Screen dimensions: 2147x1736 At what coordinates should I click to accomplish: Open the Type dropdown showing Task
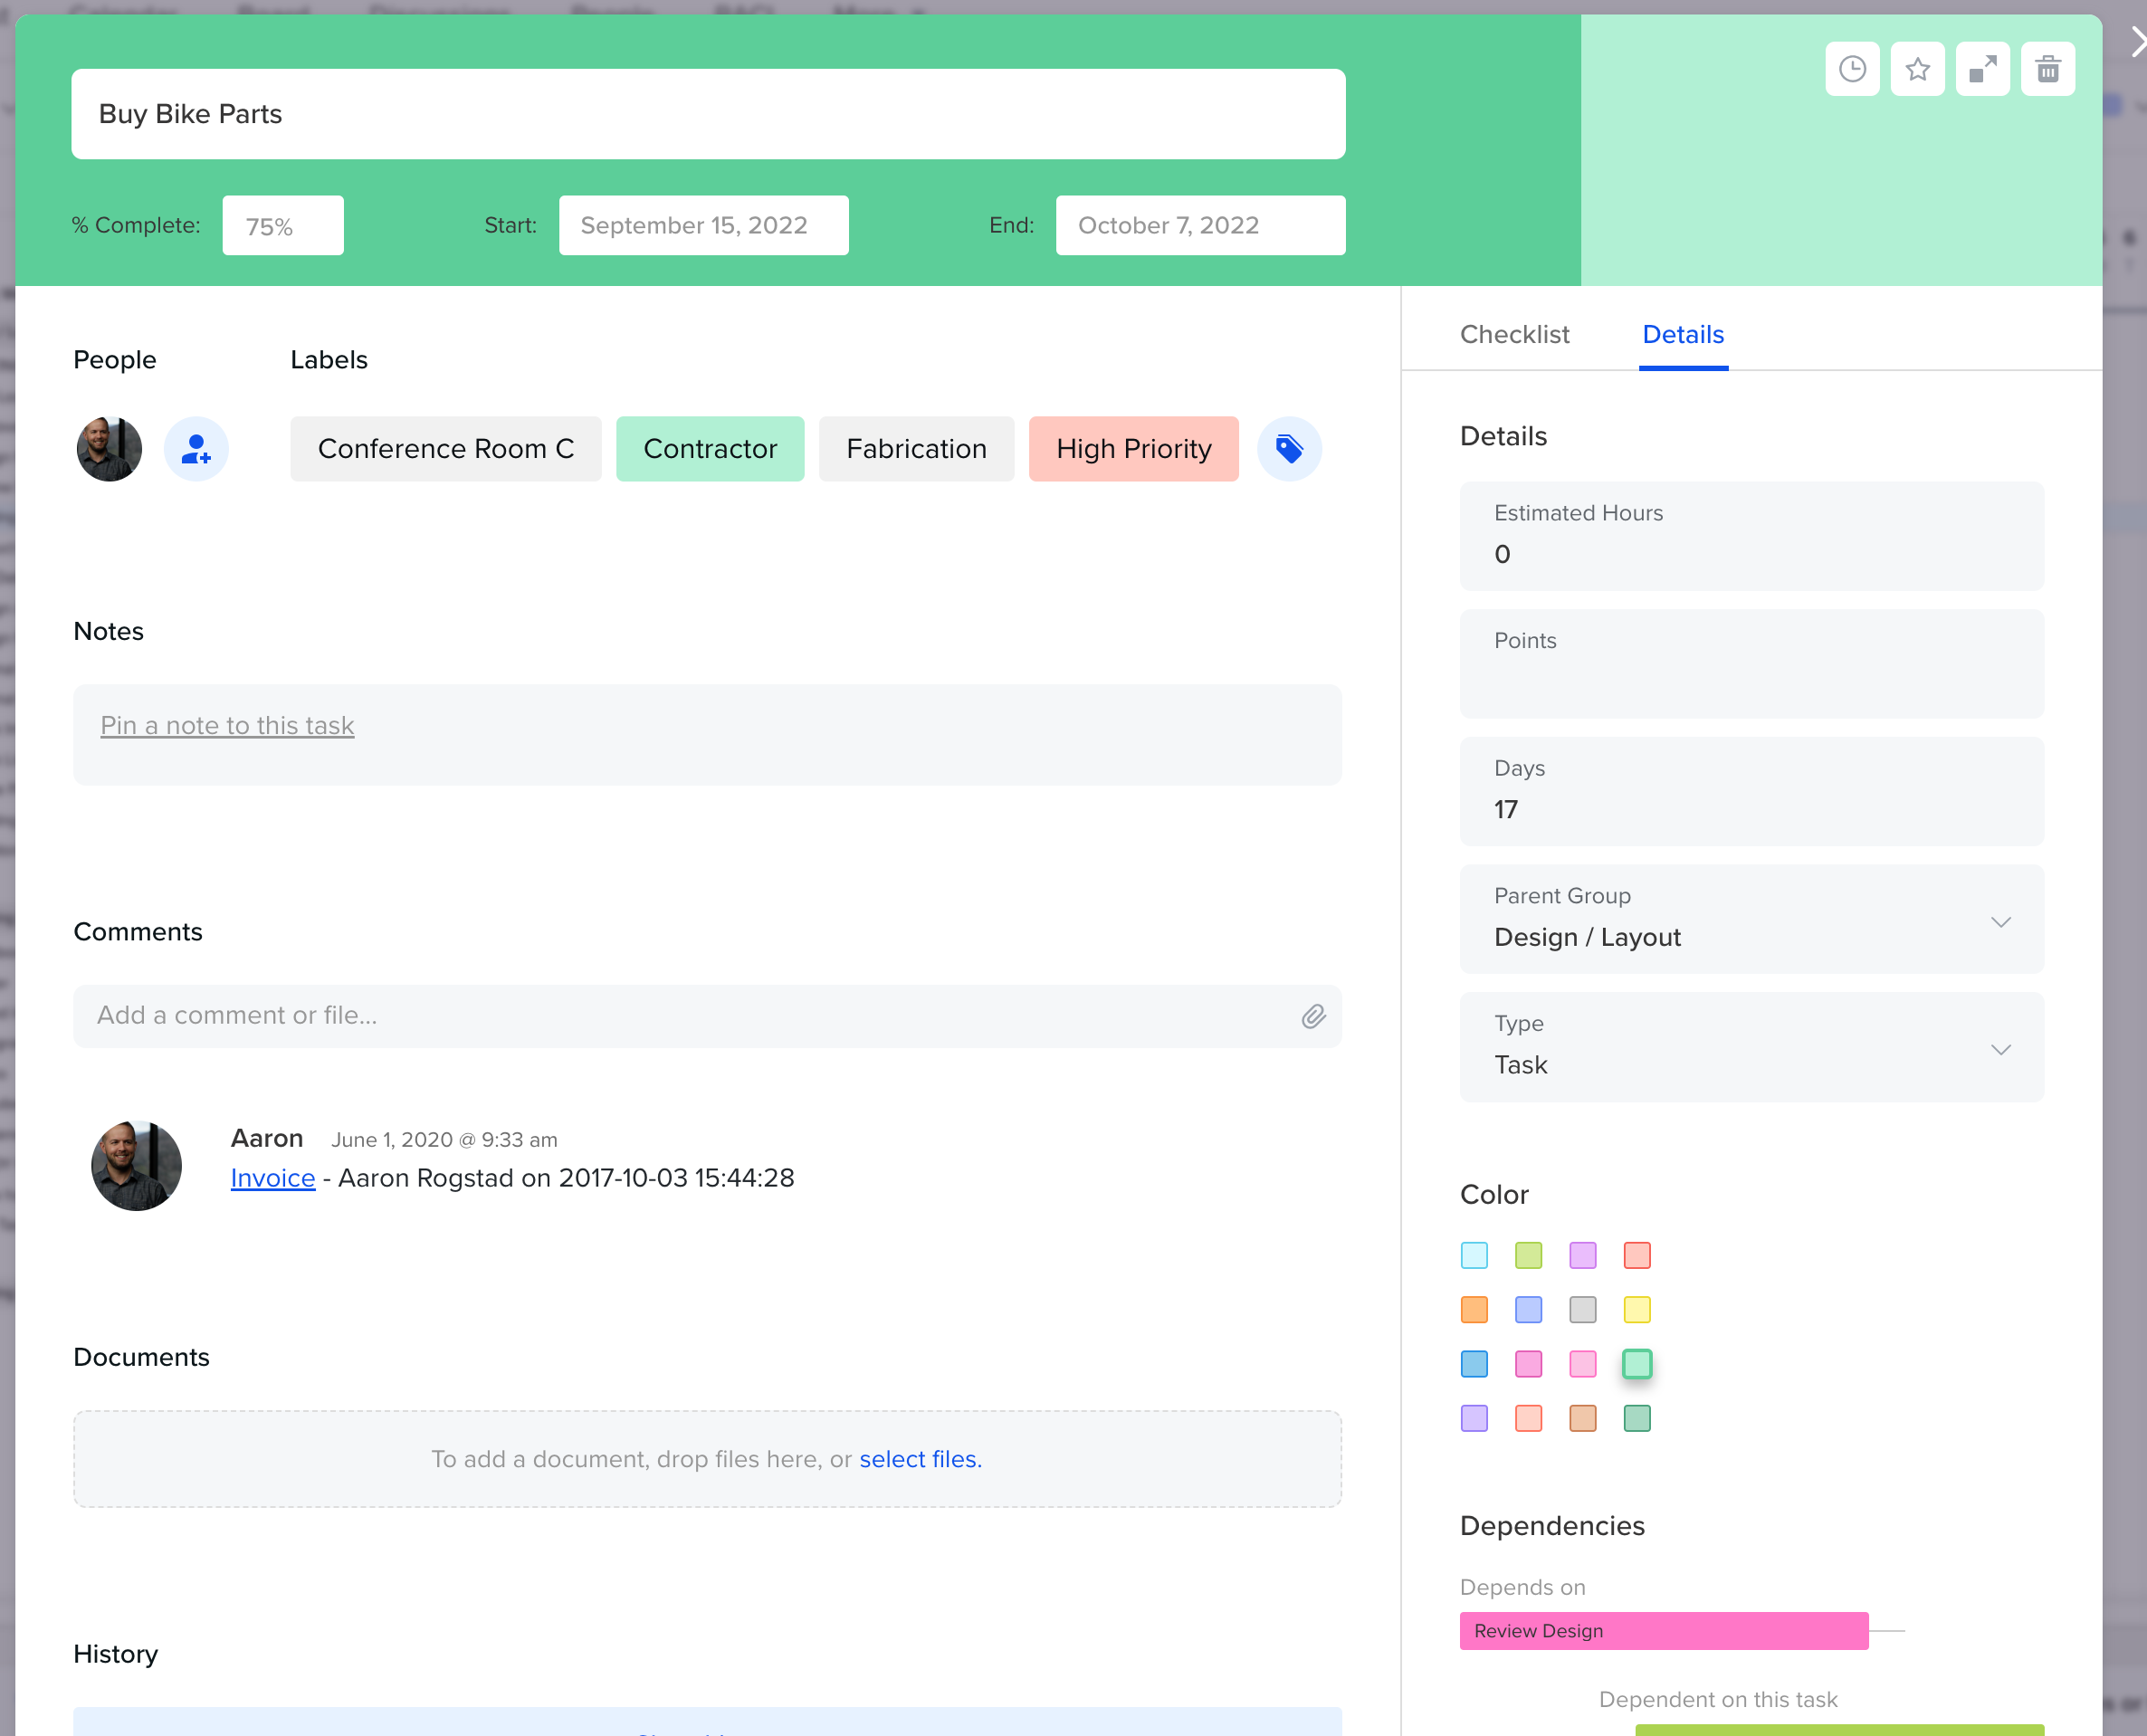click(2001, 1049)
